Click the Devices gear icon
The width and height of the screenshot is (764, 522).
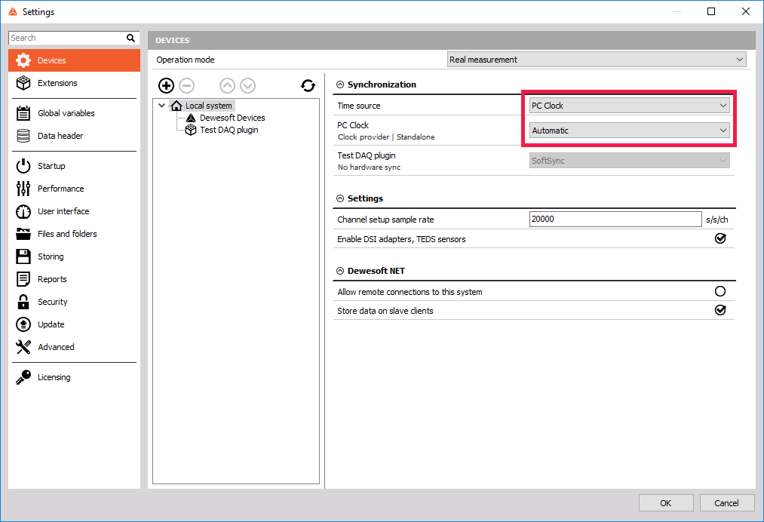click(23, 60)
